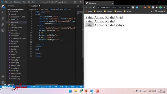167x94 pixels.
Task: Open the Selection menu
Action: click(x=17, y=2)
